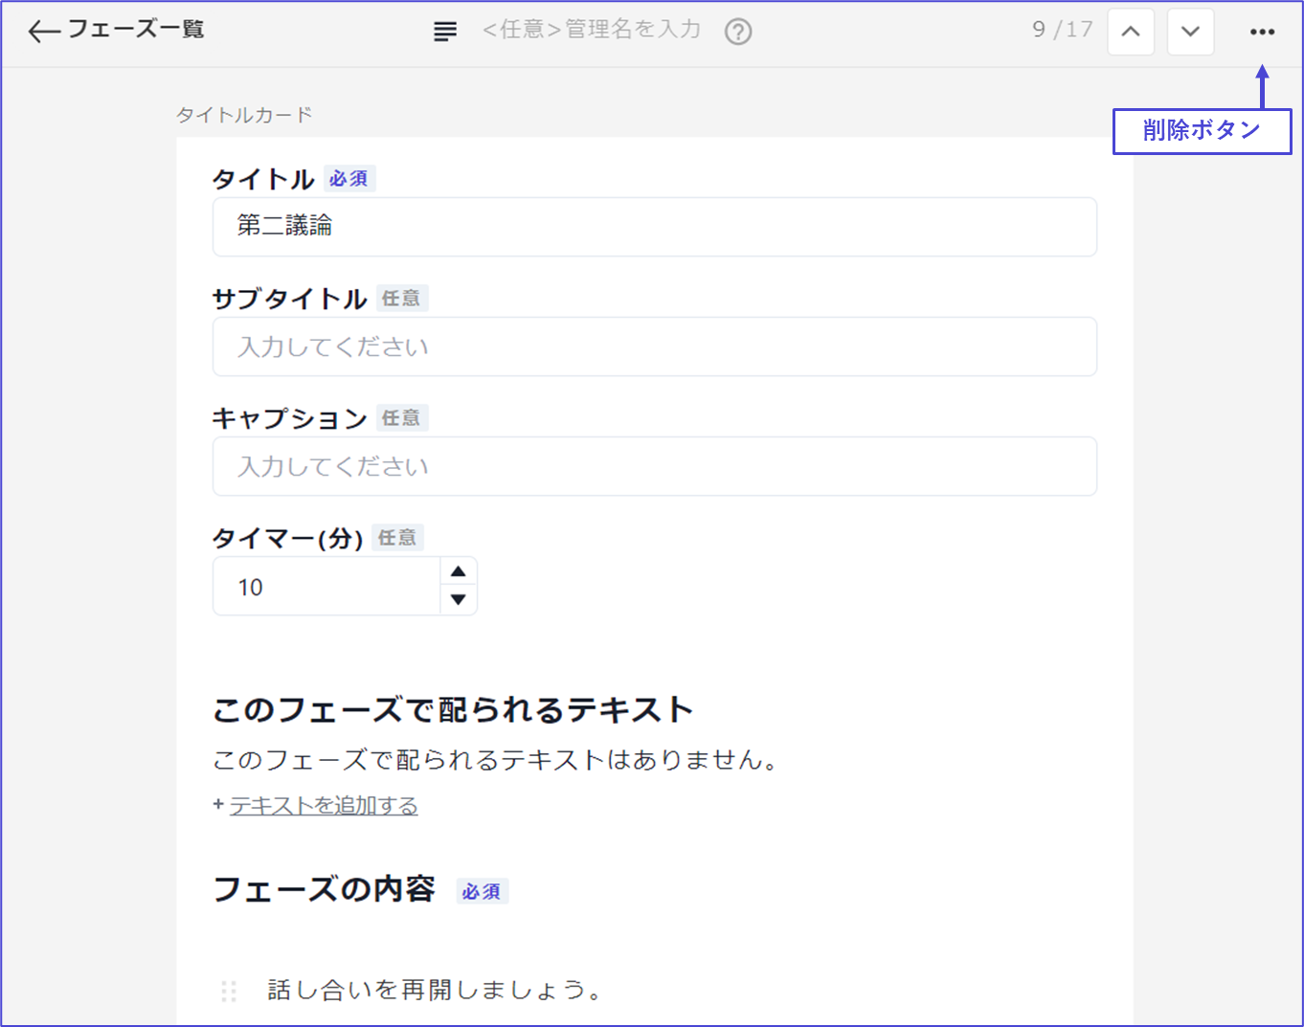Click the テキストを追加する link
The image size is (1304, 1027).
click(x=324, y=806)
